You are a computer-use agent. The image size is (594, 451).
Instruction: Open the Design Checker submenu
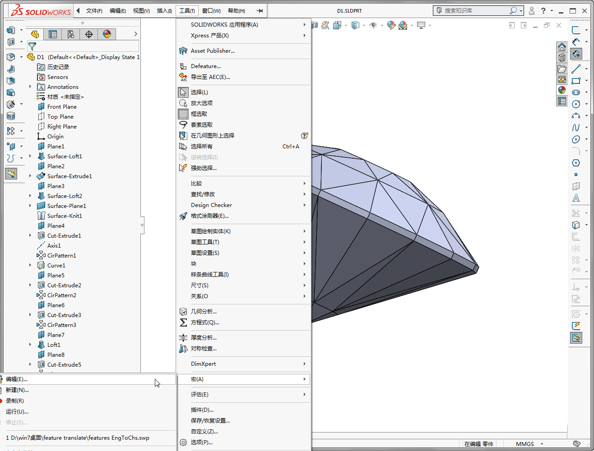click(x=244, y=205)
